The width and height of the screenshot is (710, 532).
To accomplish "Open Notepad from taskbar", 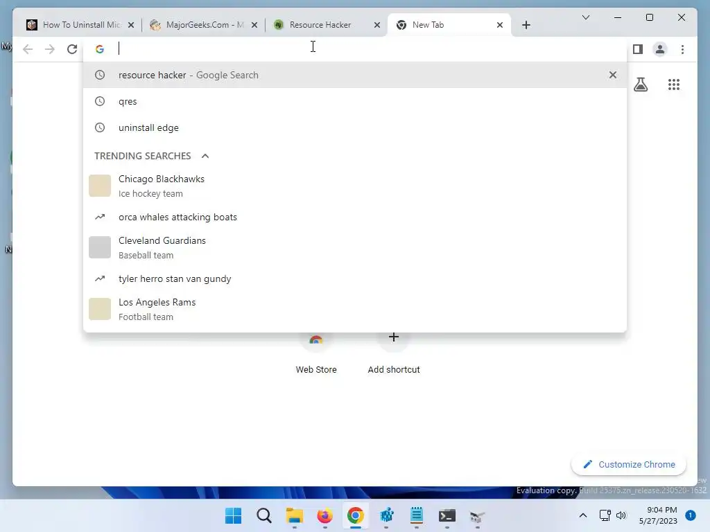I will point(417,515).
